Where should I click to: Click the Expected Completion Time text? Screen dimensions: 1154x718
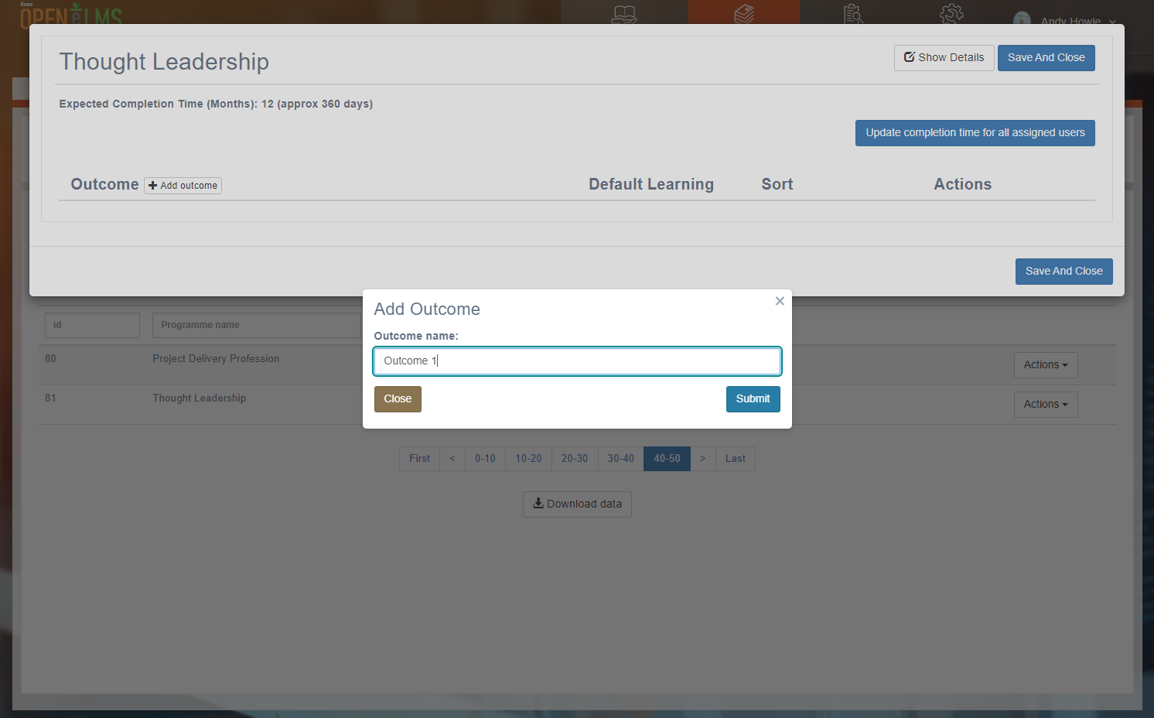coord(216,104)
